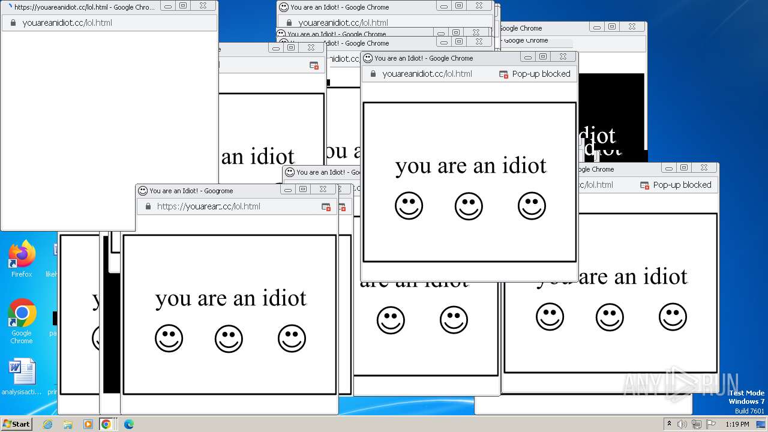Launch Internet Explorer from the taskbar
Viewport: 768px width, 432px height.
[48, 424]
